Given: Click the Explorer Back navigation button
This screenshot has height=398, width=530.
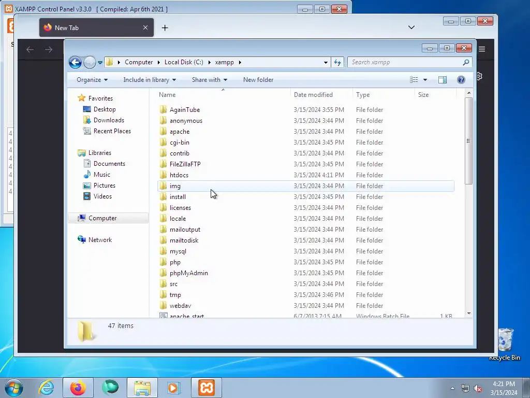Looking at the screenshot, I should pos(75,62).
